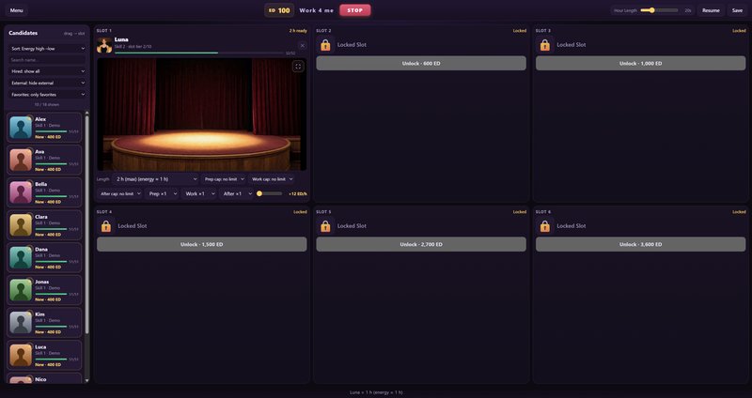Click the lock icon in Slot 2
752x398 pixels.
coord(325,45)
